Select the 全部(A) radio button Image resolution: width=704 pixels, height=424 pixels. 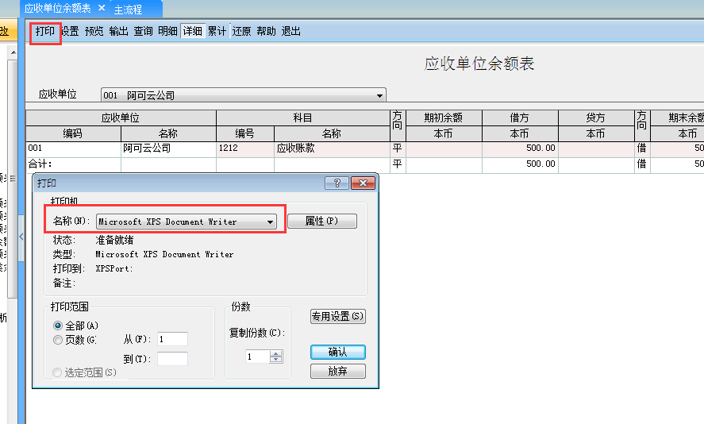tap(58, 326)
